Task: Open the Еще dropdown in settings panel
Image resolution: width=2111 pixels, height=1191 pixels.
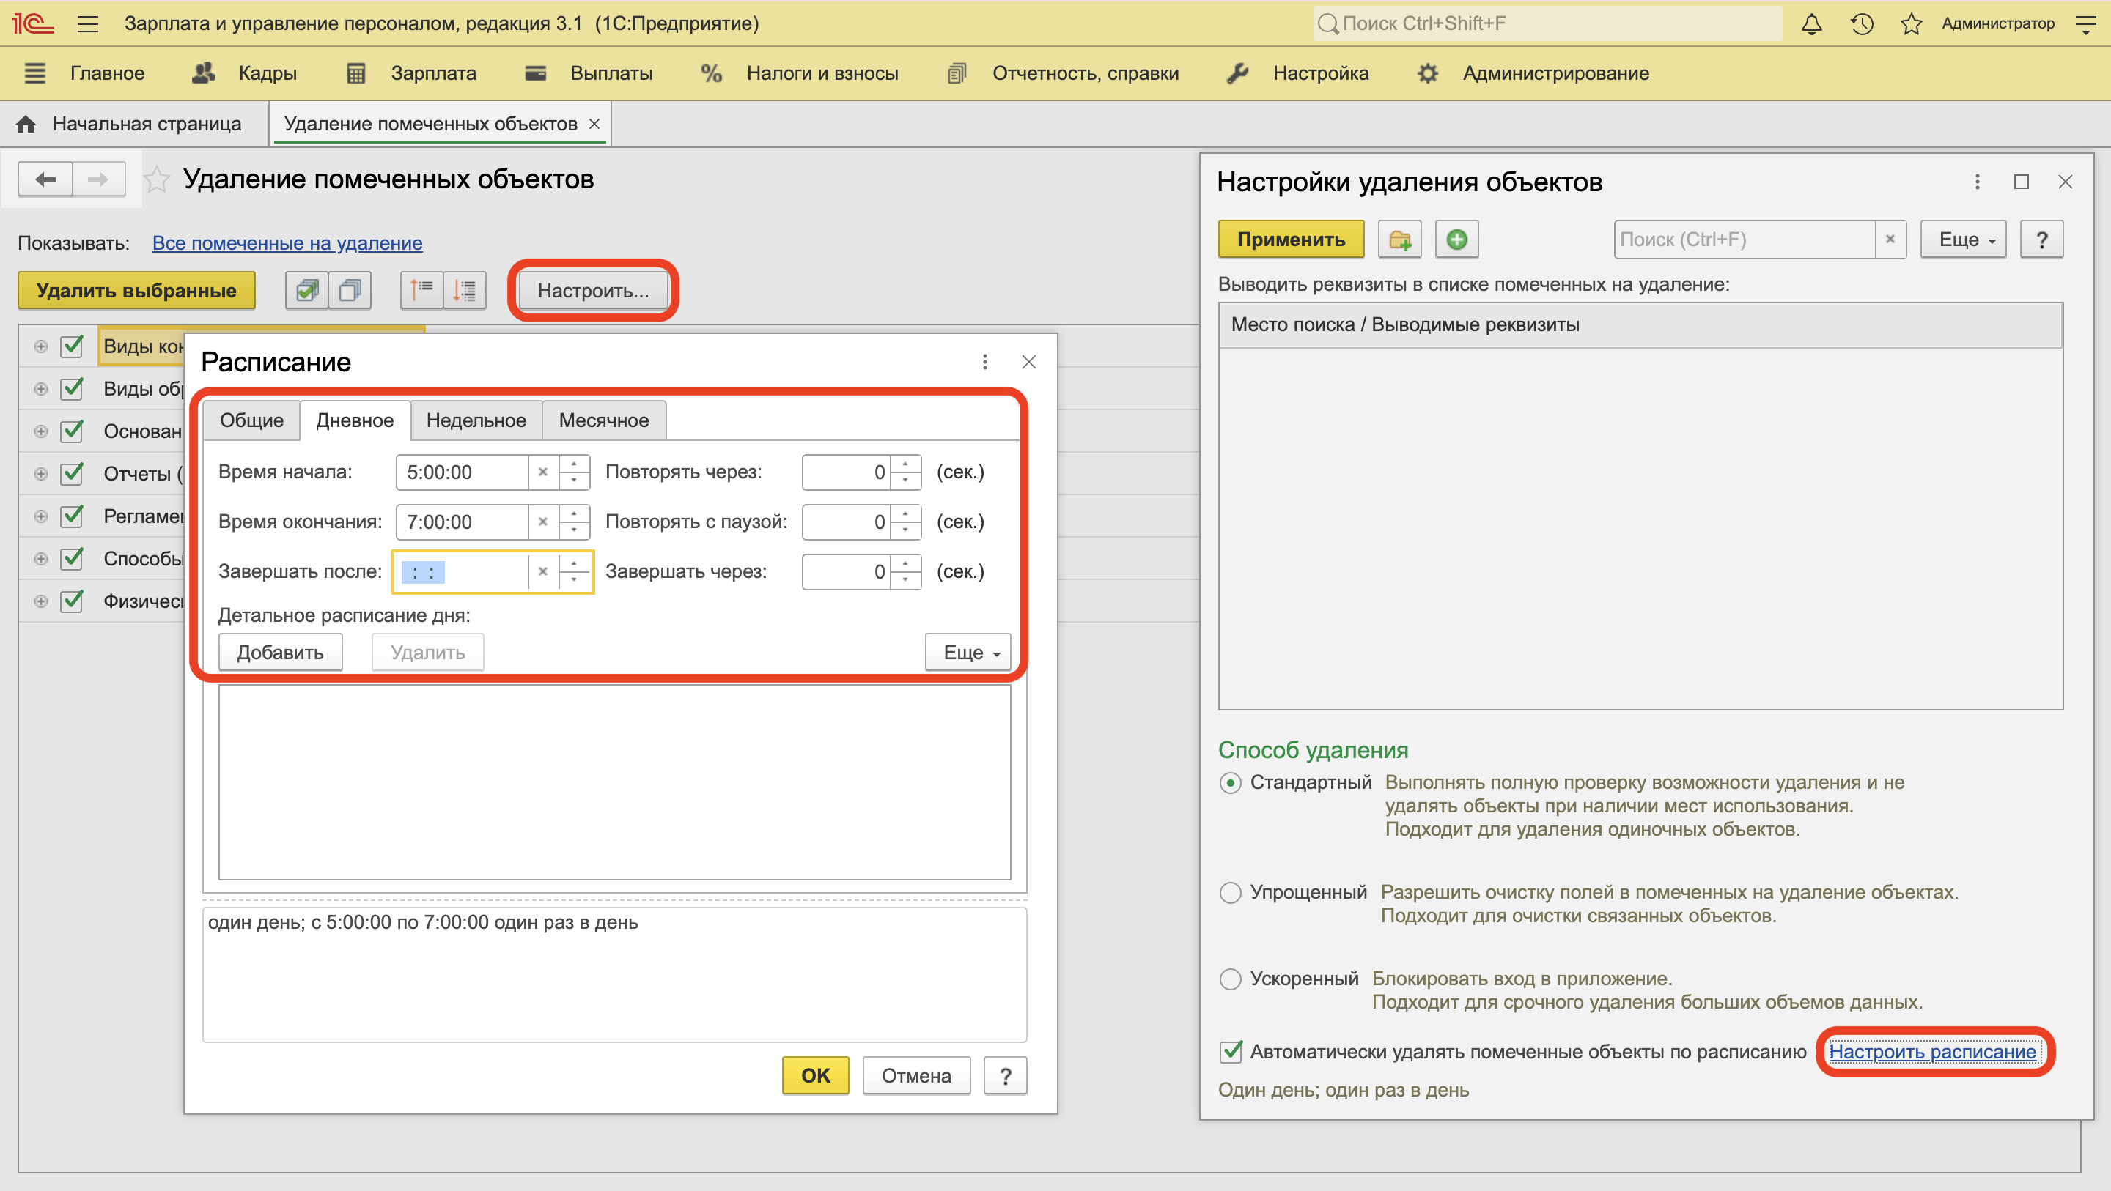Action: pos(1963,240)
